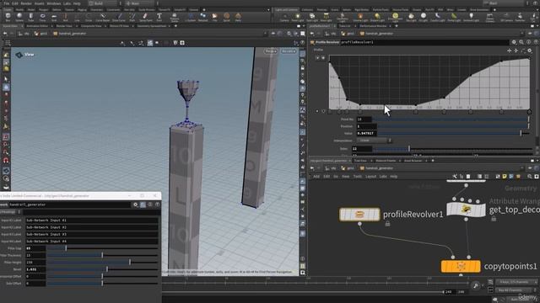Toggle lock flag under profileRevolver1 node
540x303 pixels.
388,224
